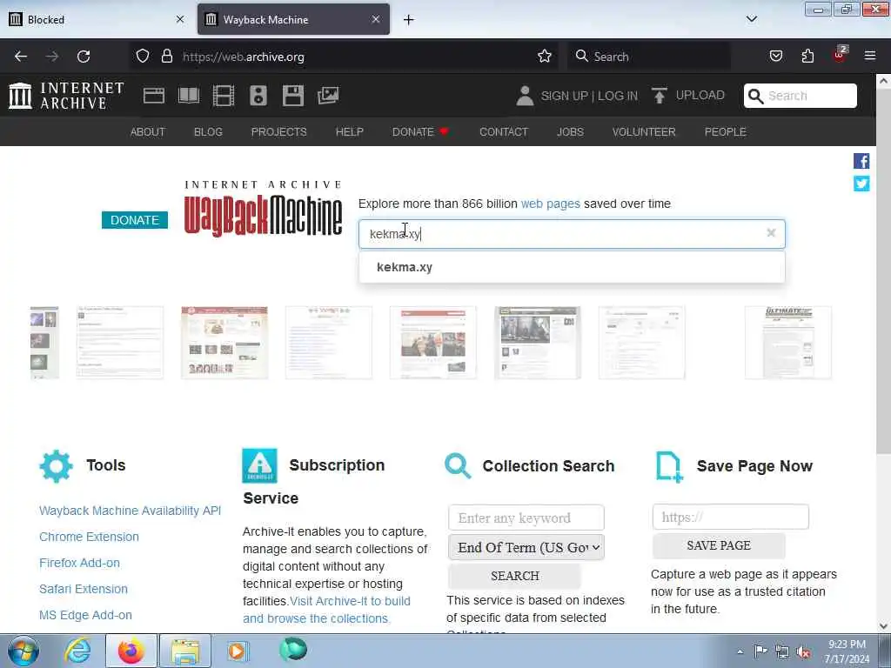
Task: Share on Facebook icon
Action: (x=861, y=161)
